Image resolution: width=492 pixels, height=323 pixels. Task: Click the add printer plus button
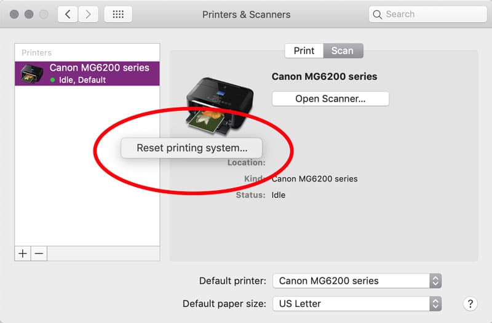click(23, 253)
